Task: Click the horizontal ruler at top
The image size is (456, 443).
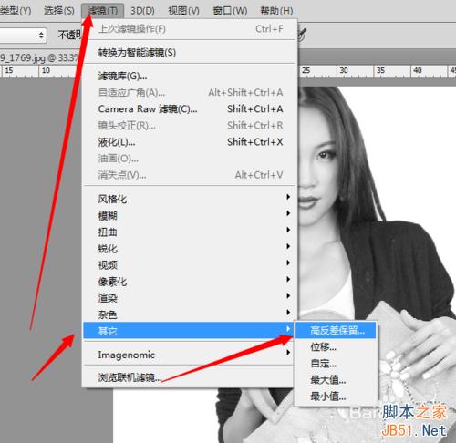Action: coord(377,72)
